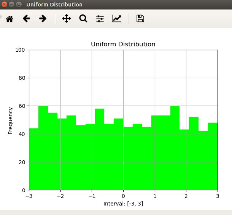
Task: Click the y-axis tick label 20
Action: point(22,162)
